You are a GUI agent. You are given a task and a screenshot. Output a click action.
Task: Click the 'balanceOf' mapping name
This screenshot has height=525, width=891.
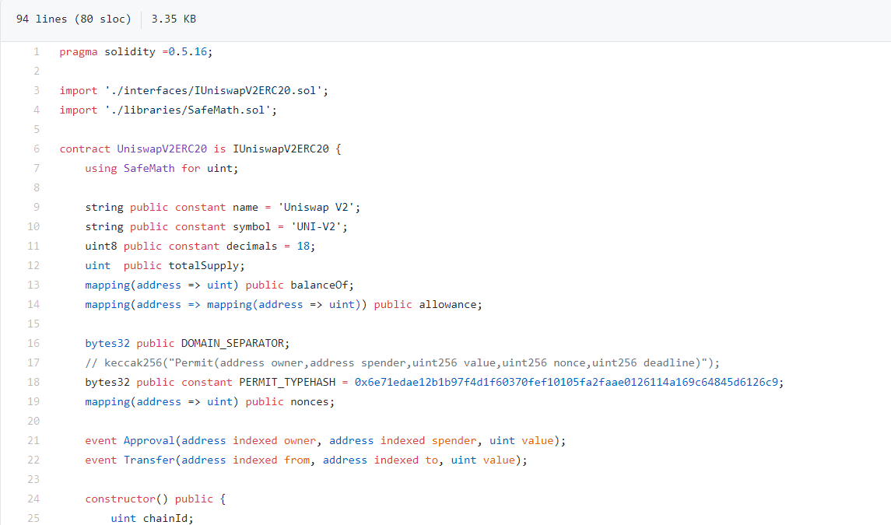(x=319, y=285)
